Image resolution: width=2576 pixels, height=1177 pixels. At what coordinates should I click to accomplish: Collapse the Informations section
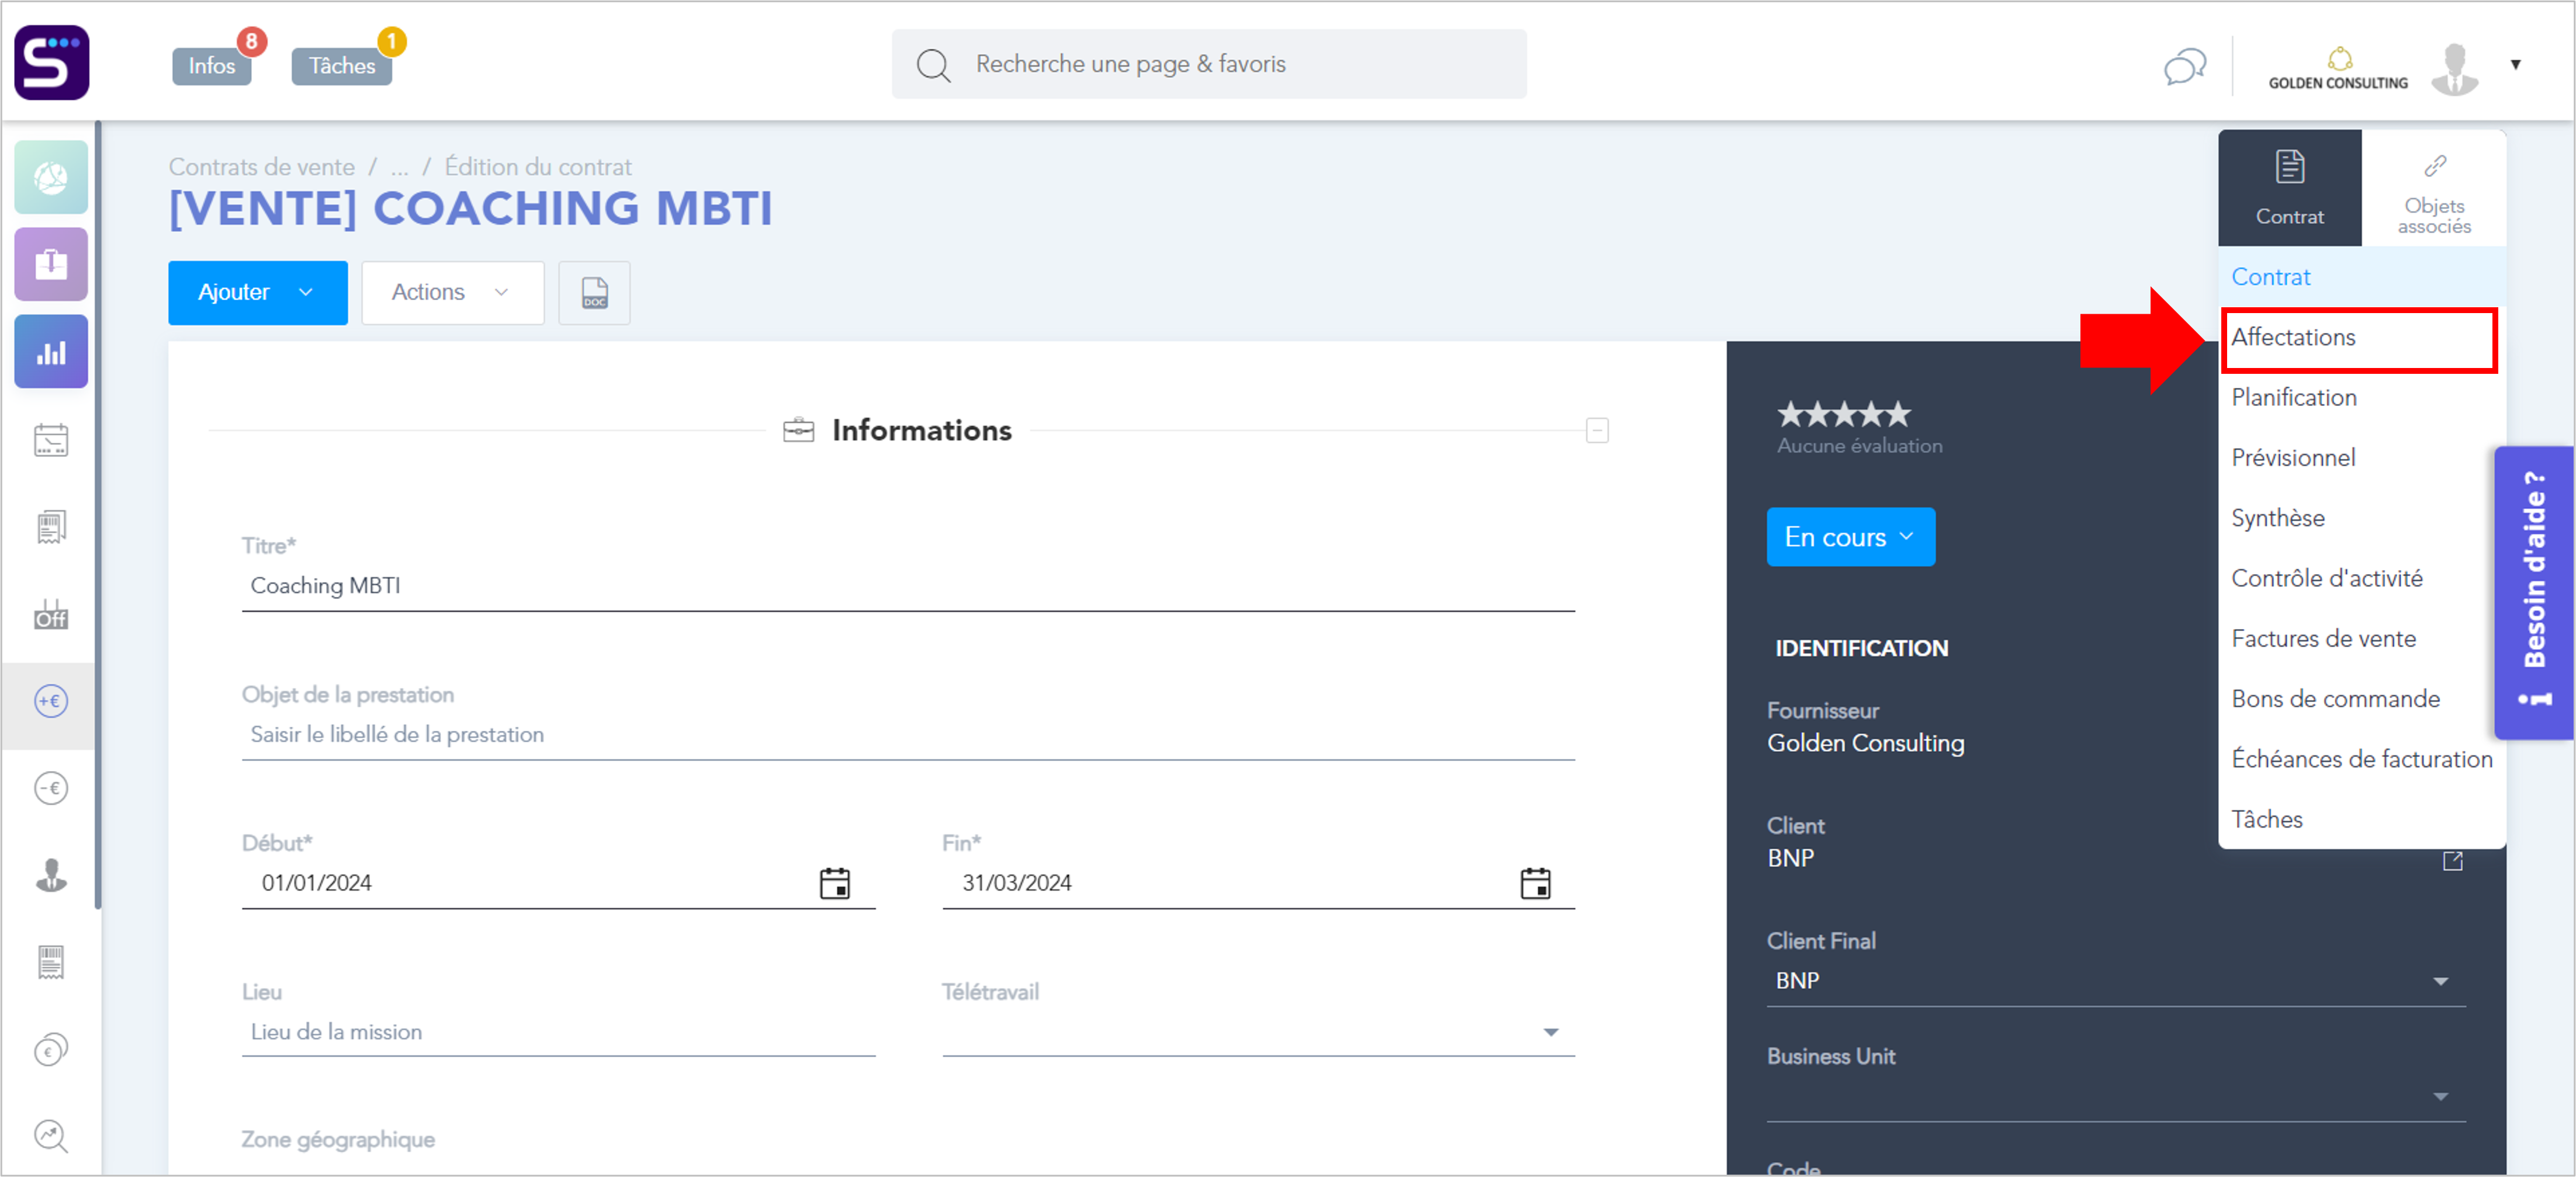pyautogui.click(x=1597, y=430)
